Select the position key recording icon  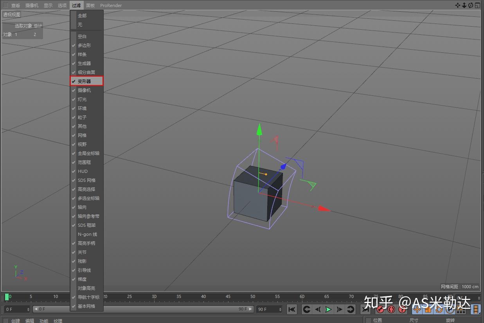417,309
